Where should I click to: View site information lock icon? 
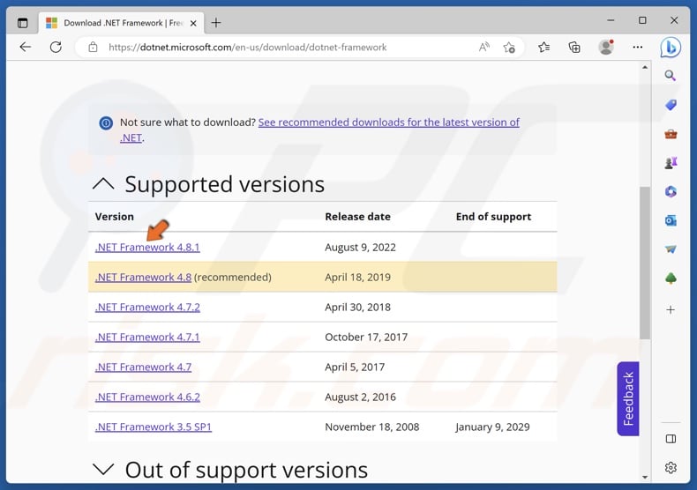pos(93,47)
